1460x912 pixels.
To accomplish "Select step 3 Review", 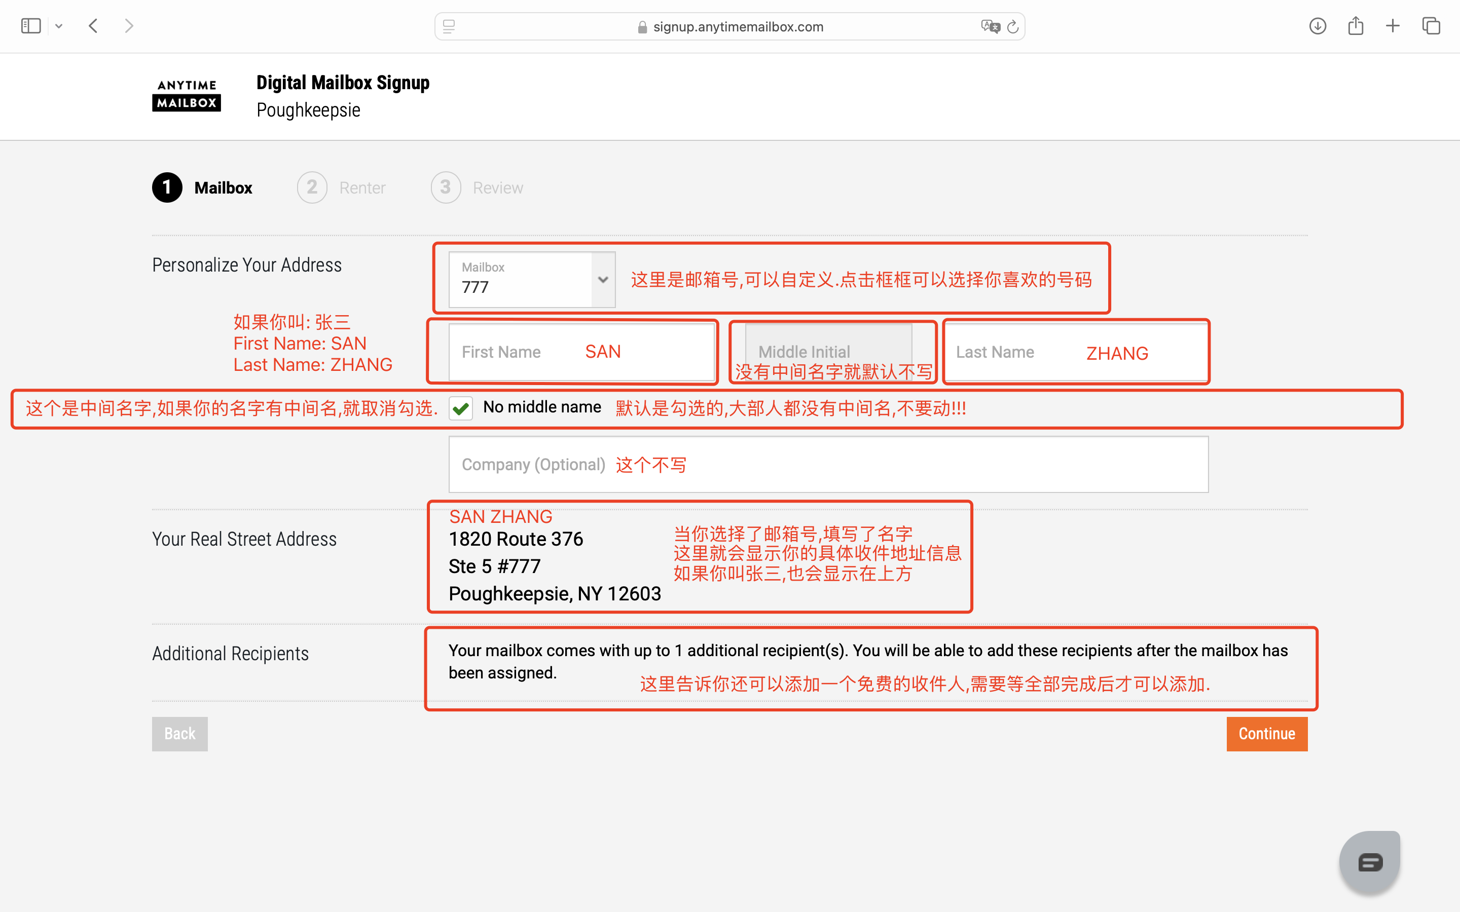I will (x=477, y=187).
